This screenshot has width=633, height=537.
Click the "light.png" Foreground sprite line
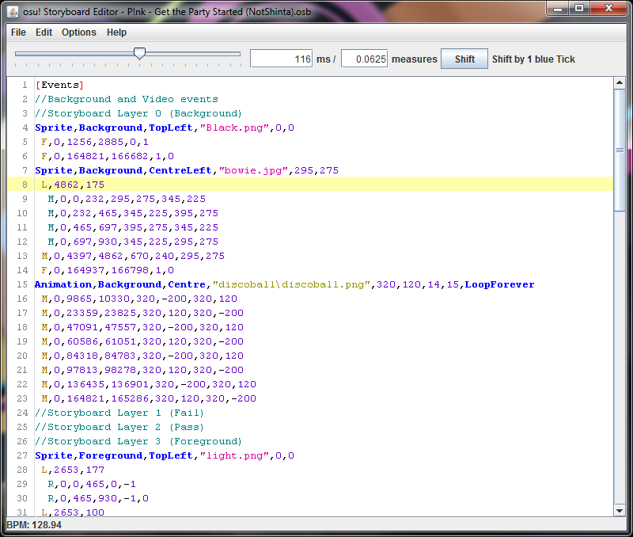point(165,455)
